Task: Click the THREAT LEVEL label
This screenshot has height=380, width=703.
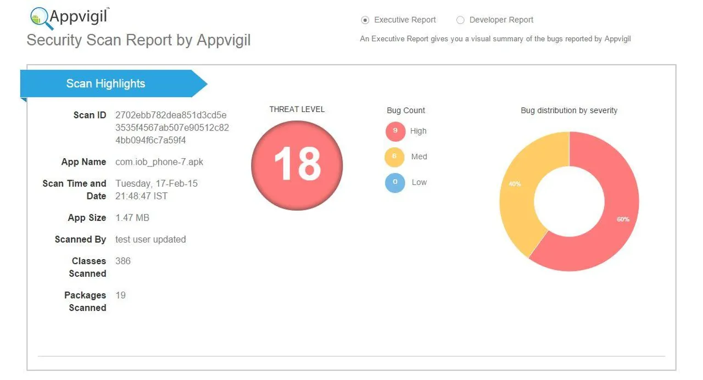Action: [297, 109]
